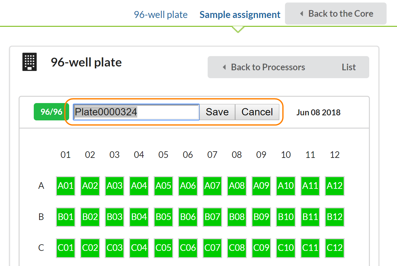Select well C12
This screenshot has width=397, height=266.
pos(335,248)
